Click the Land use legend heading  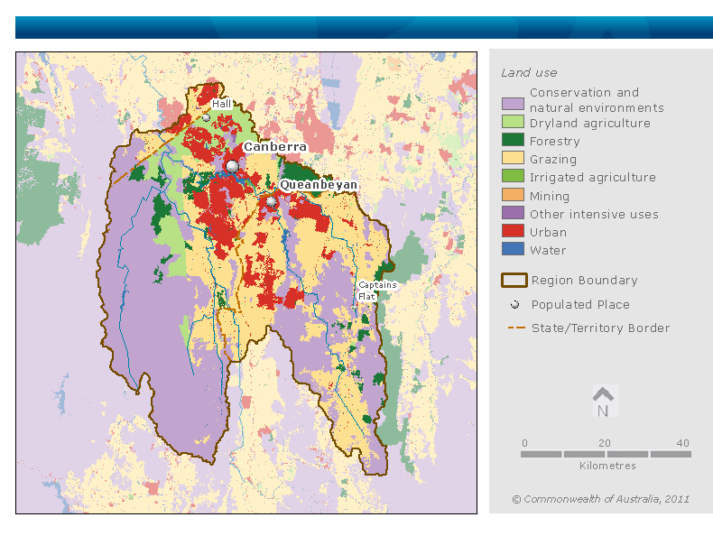529,73
